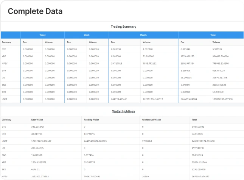
Task: Select BNB total volume 2615.197523
Action: (219, 85)
